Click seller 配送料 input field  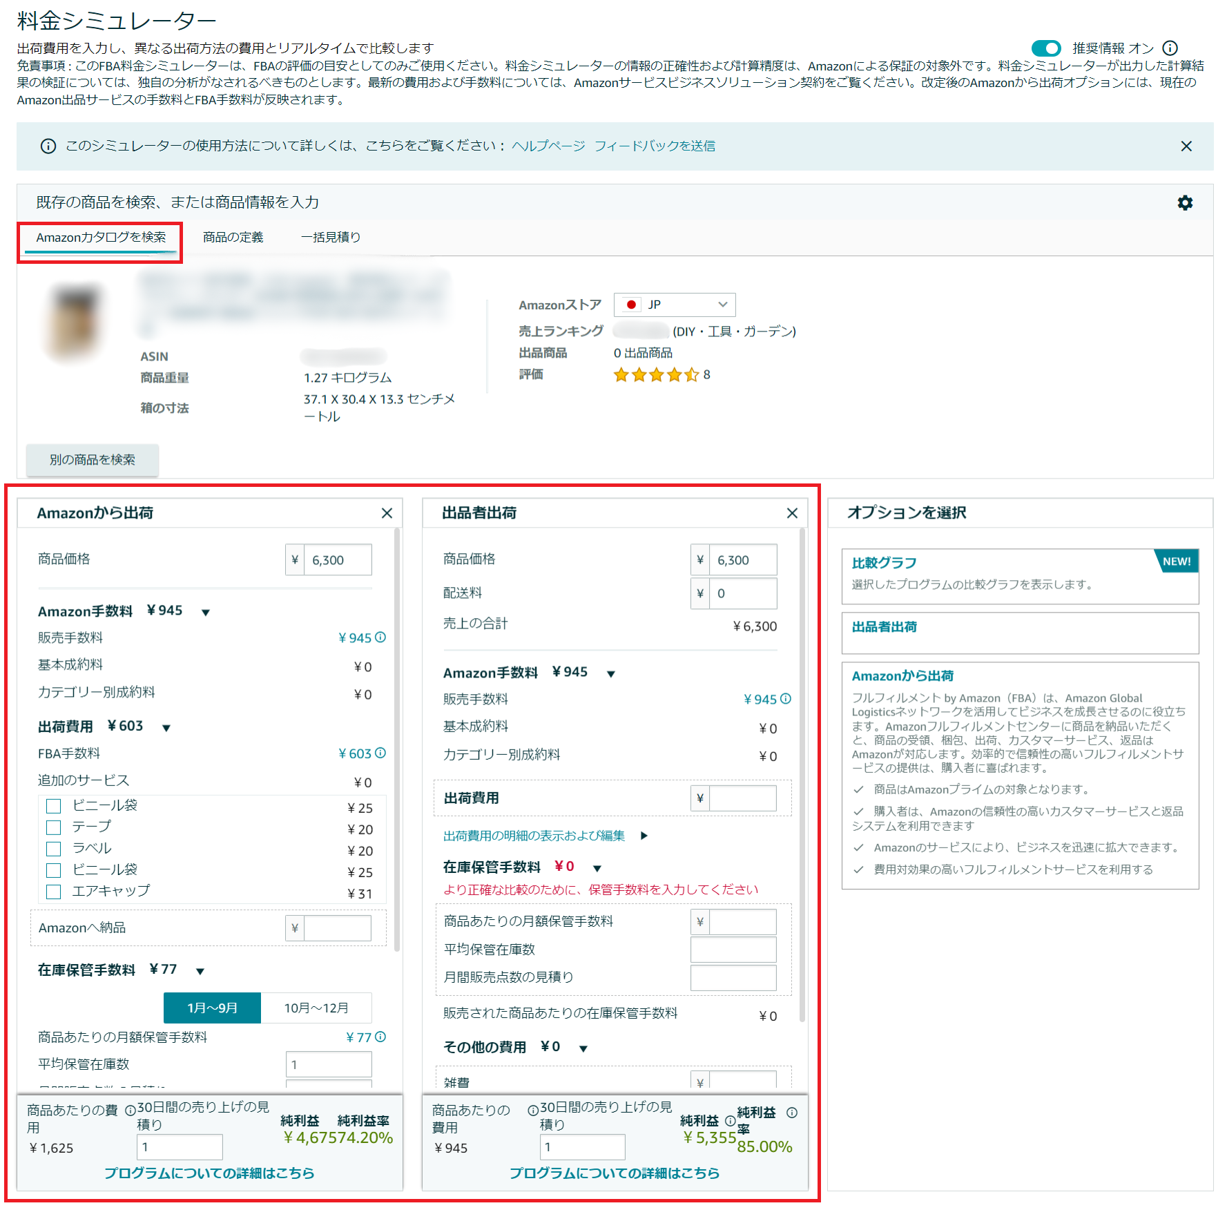click(743, 593)
